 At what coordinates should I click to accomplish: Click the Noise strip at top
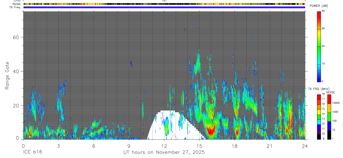[164, 4]
